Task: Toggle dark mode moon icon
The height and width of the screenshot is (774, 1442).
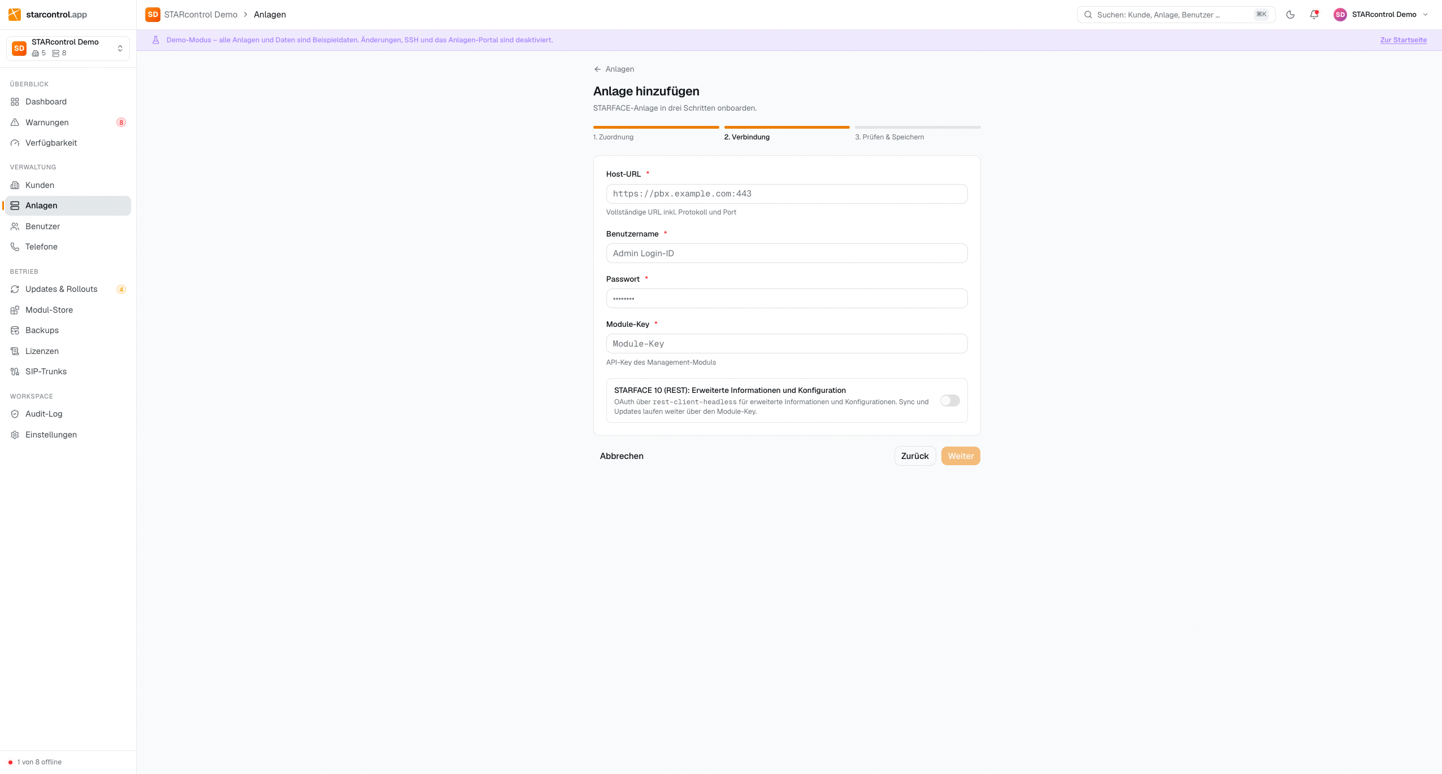Action: [x=1290, y=15]
